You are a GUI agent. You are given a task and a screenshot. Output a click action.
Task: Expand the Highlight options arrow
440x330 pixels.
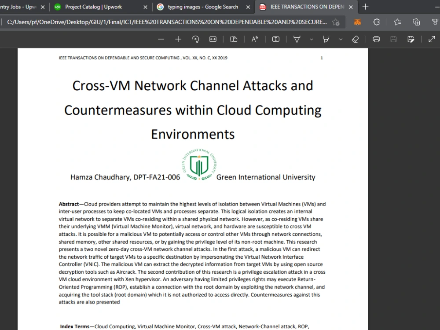[x=341, y=39]
